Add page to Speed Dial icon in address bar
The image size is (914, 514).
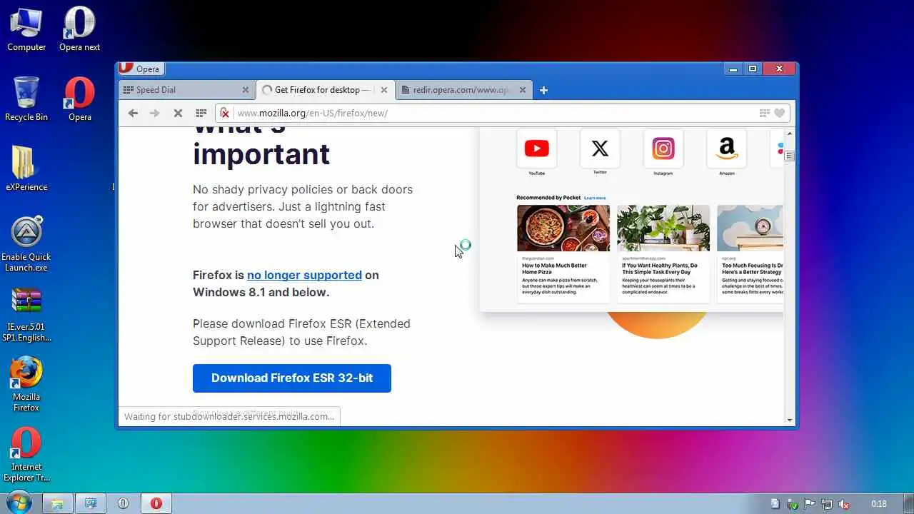pyautogui.click(x=765, y=113)
